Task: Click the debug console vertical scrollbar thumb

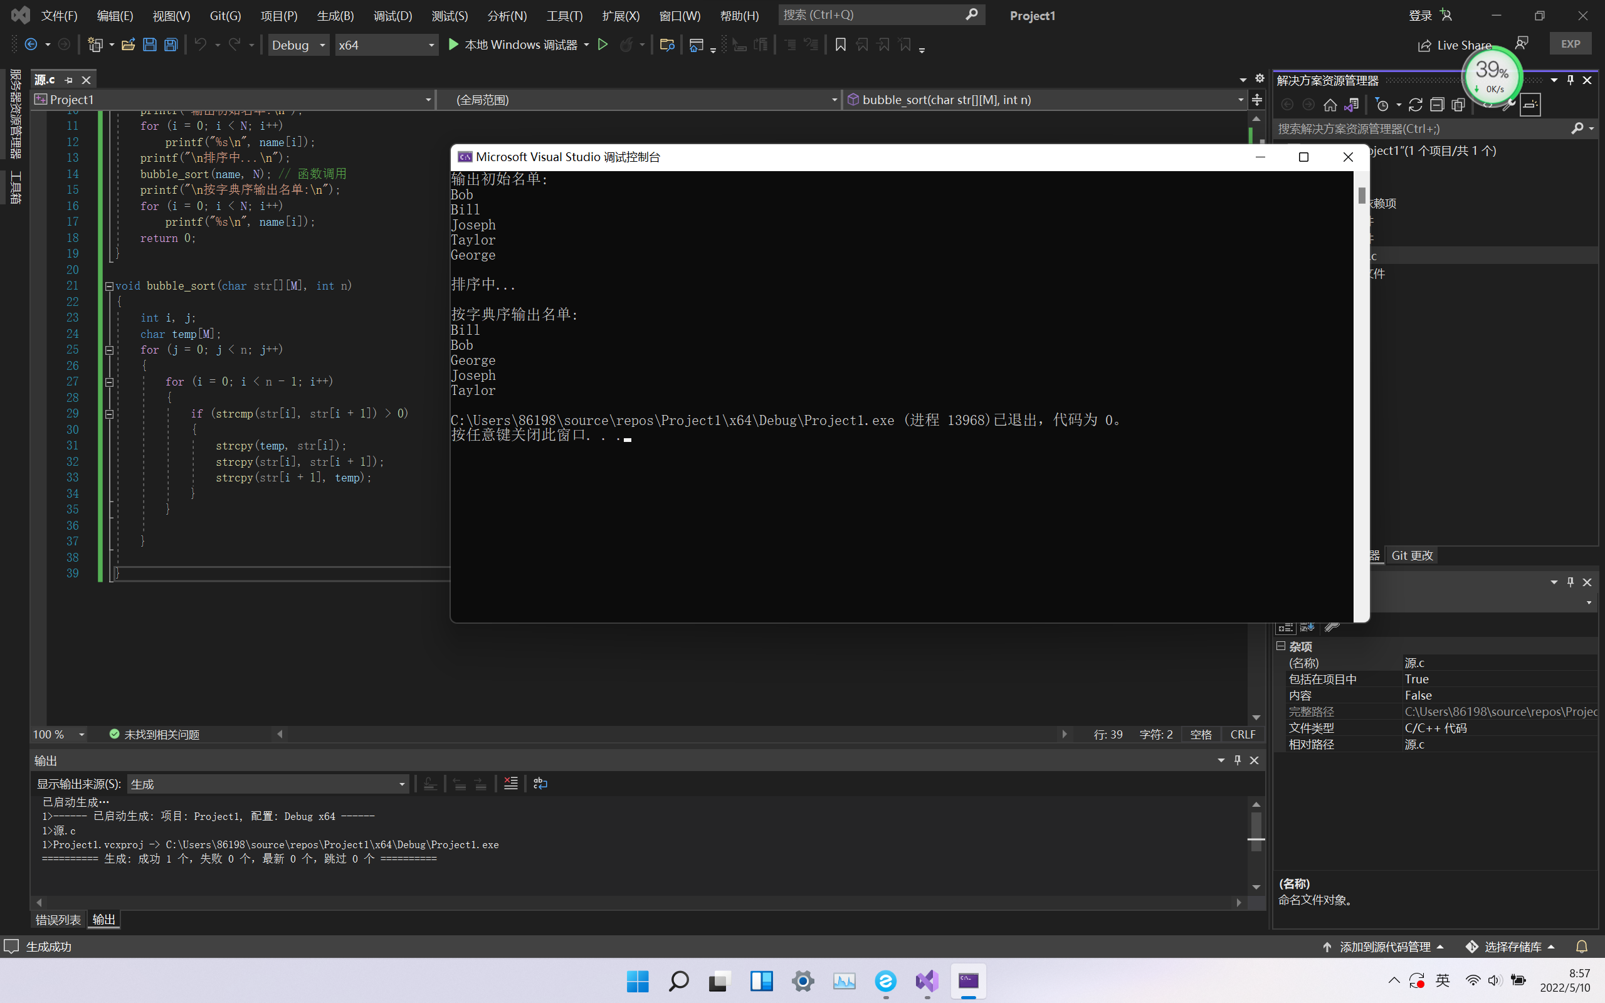Action: pos(1361,195)
